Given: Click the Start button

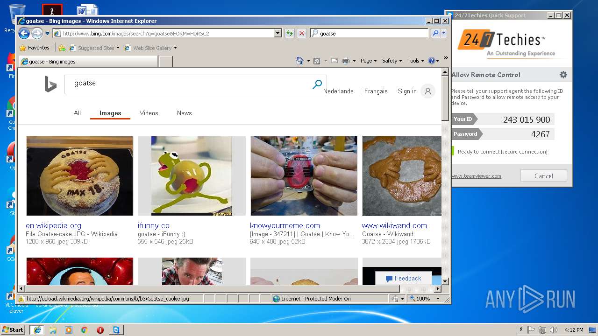Looking at the screenshot, I should [x=13, y=330].
